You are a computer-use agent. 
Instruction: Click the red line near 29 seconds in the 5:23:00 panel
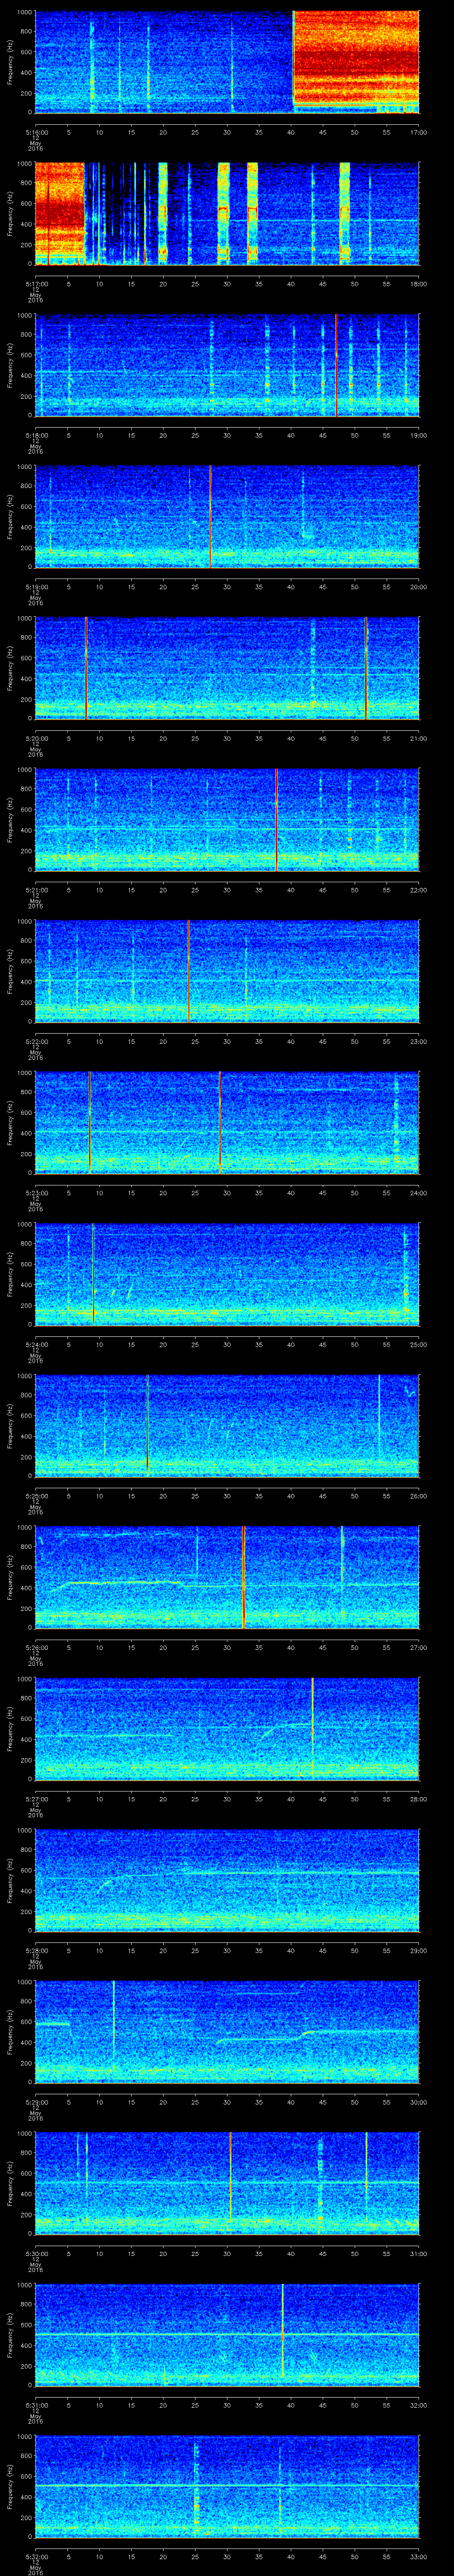coord(219,1122)
